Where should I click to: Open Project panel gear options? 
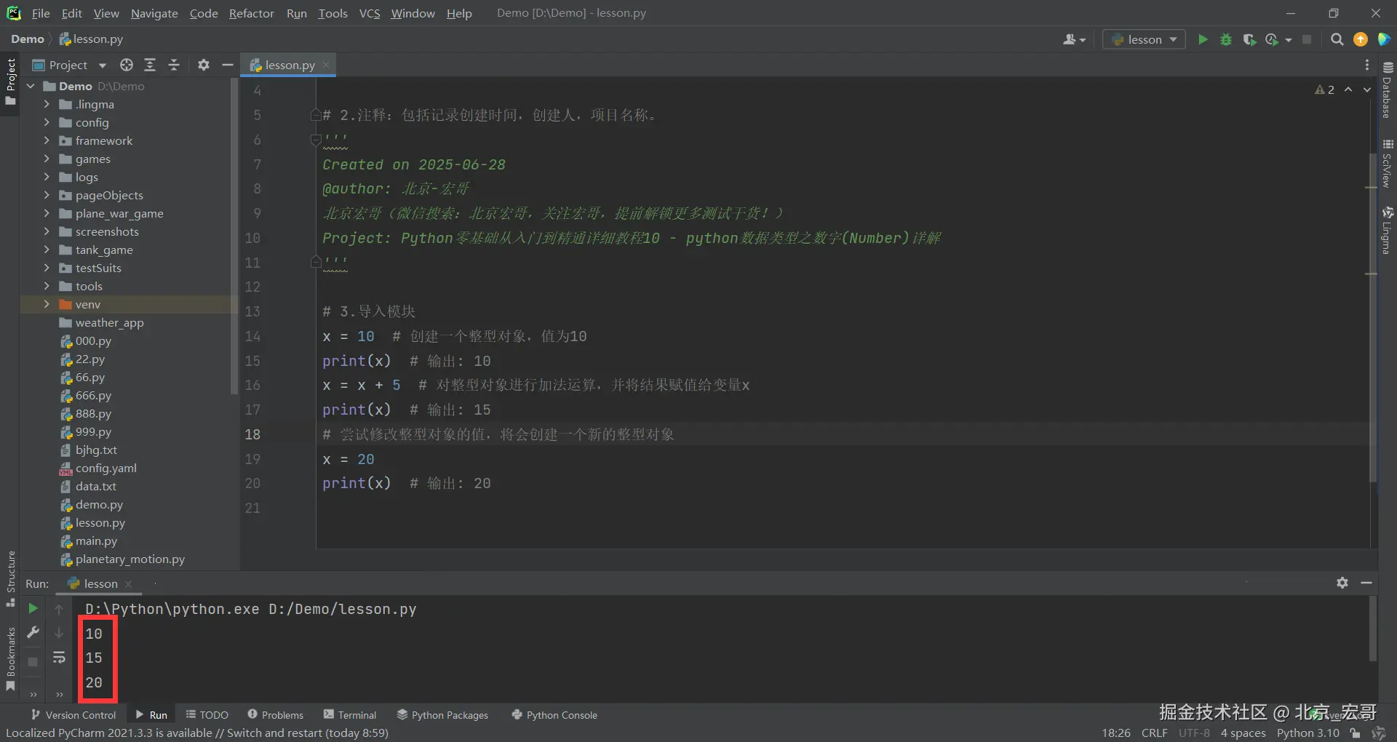coord(204,65)
